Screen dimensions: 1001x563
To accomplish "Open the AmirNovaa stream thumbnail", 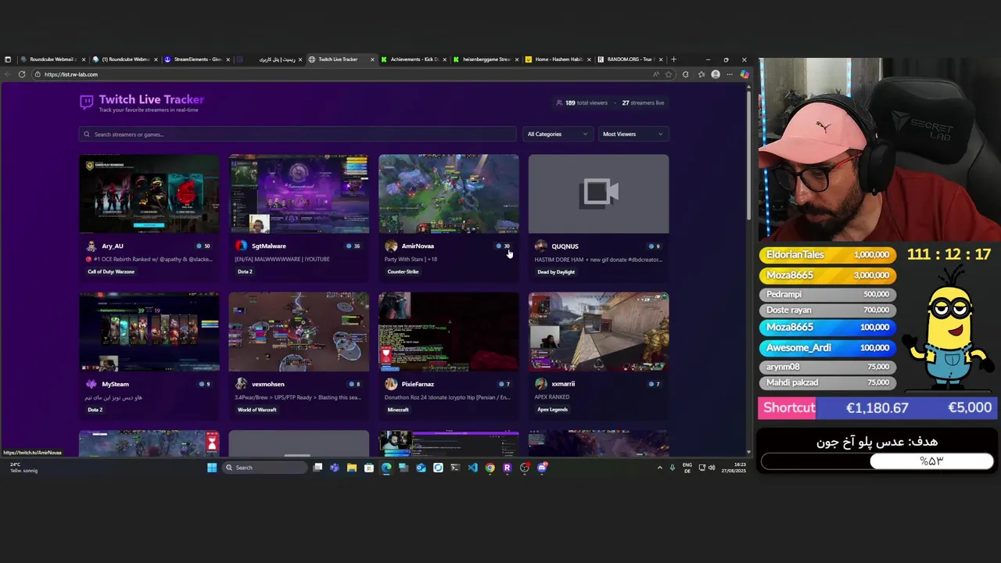I will pos(448,194).
